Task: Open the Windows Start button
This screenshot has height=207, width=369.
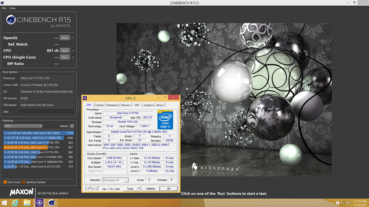Action: click(4, 203)
